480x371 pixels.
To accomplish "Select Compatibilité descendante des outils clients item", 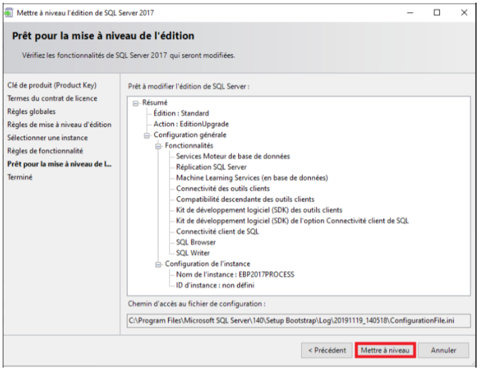I will coord(245,199).
